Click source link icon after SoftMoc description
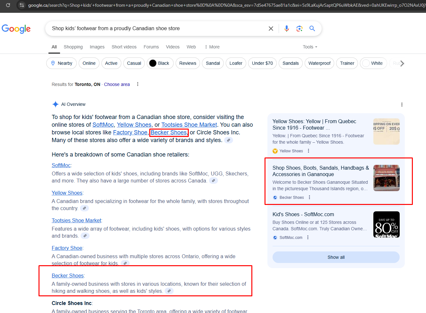 click(x=213, y=181)
